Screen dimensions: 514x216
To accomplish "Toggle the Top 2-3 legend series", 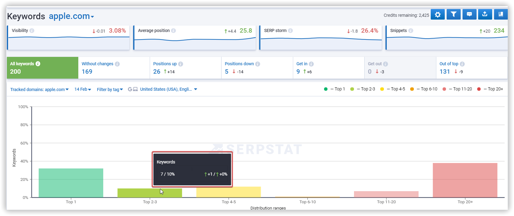I will point(363,89).
